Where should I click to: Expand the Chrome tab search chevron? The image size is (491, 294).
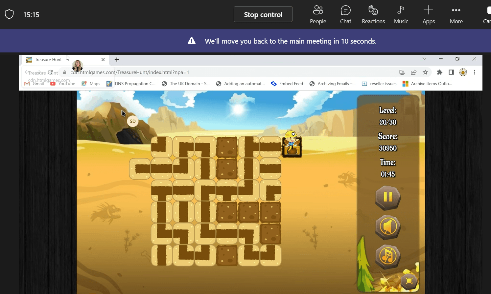pos(424,59)
